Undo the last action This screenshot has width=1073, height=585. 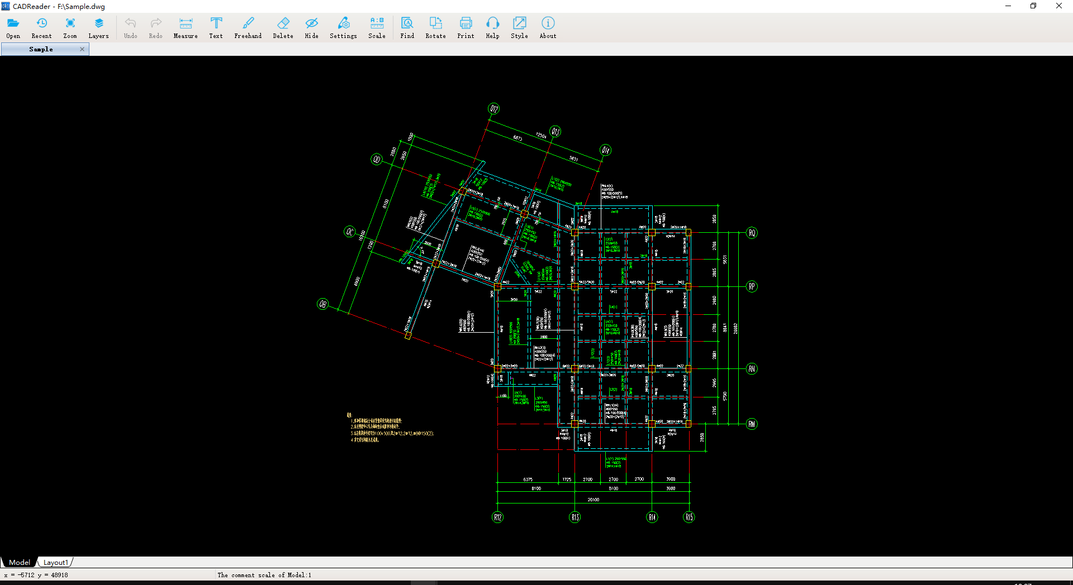130,27
